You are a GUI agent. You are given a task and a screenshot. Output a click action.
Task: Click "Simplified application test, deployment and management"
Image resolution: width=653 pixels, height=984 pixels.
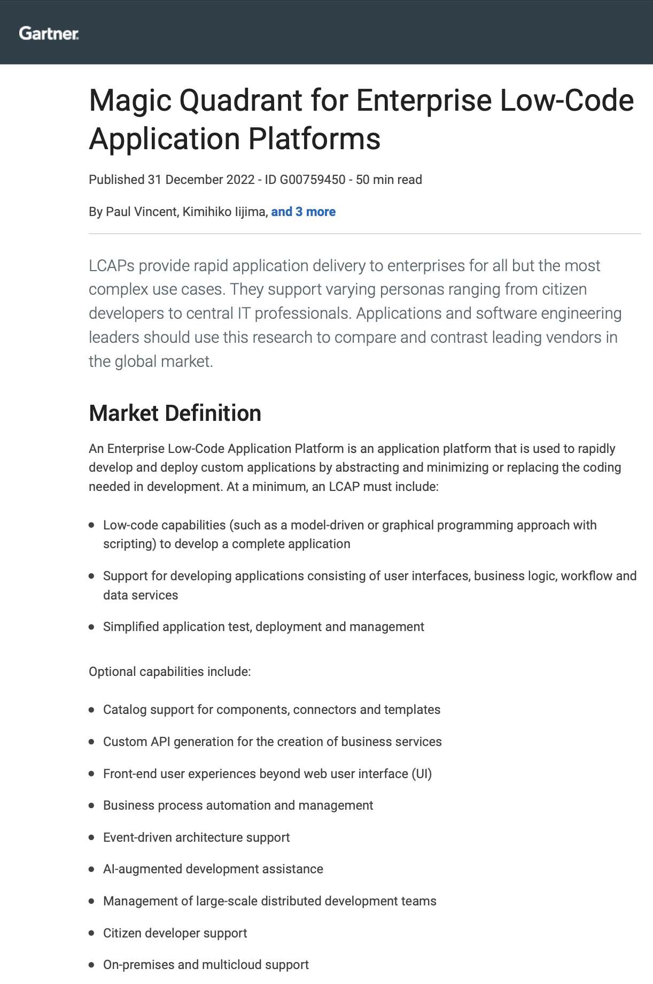[263, 627]
